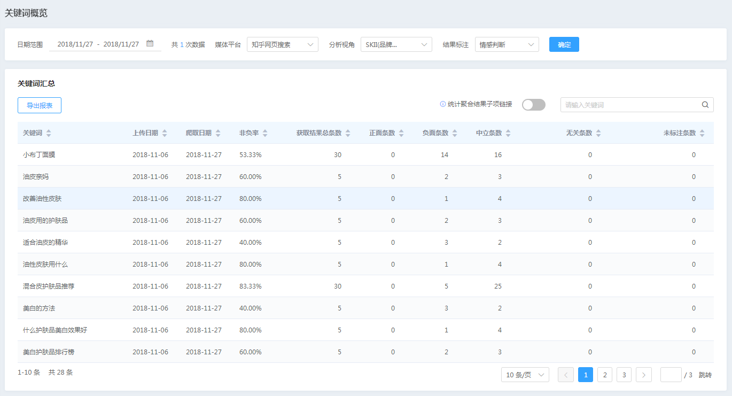
Task: Go to next page arrow
Action: point(644,375)
